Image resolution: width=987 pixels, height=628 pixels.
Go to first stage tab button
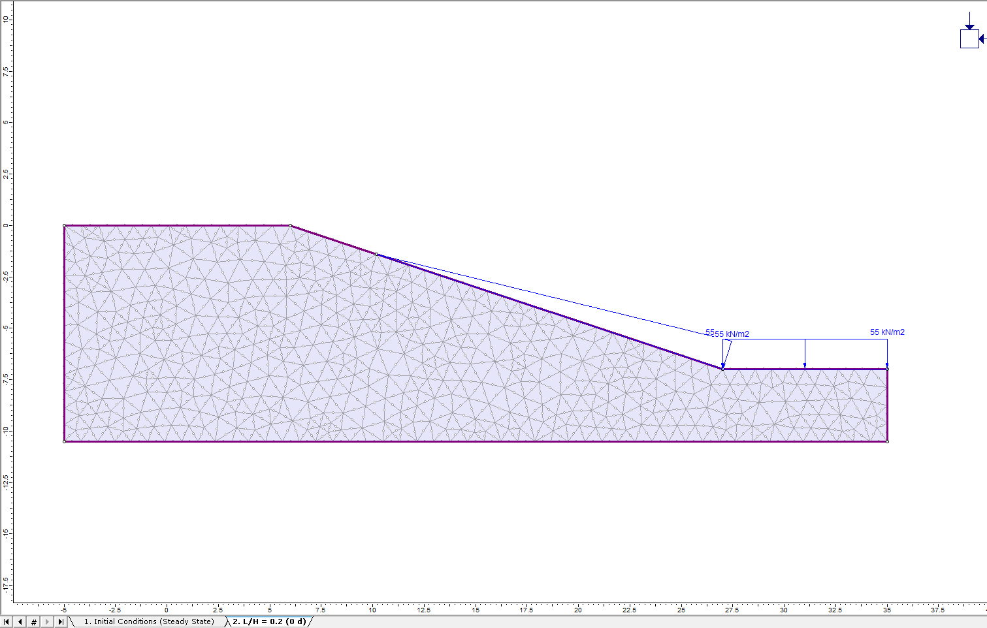point(7,622)
